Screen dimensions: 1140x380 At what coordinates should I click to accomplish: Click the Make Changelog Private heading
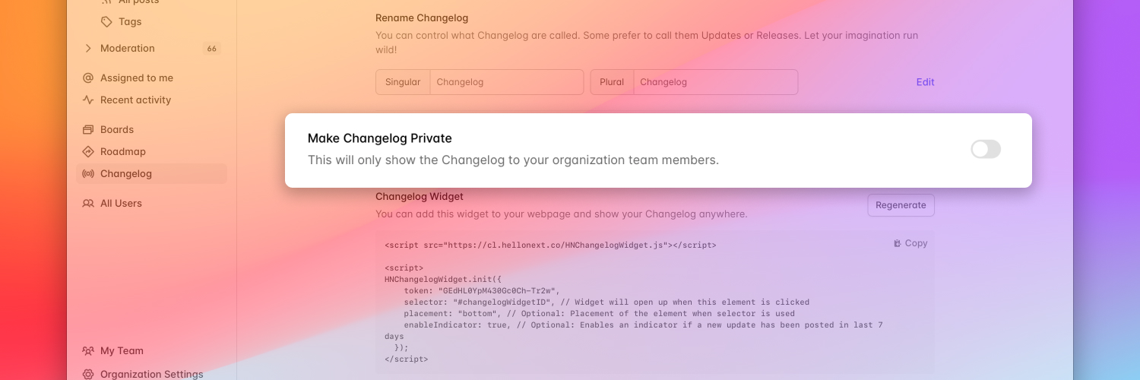380,138
